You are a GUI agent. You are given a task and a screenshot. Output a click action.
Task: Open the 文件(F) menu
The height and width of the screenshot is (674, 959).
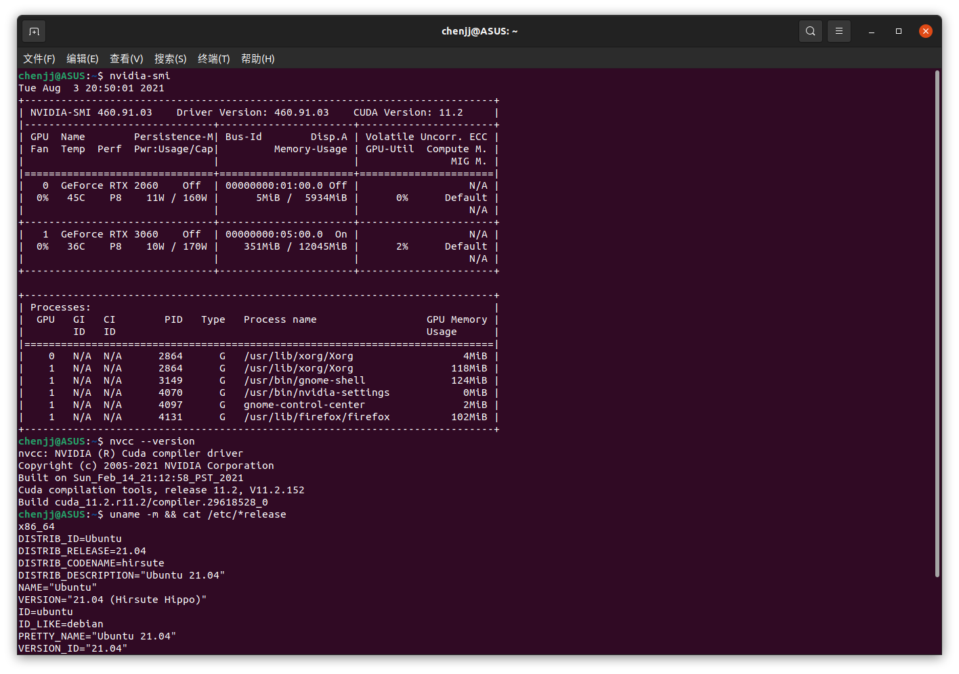(39, 59)
